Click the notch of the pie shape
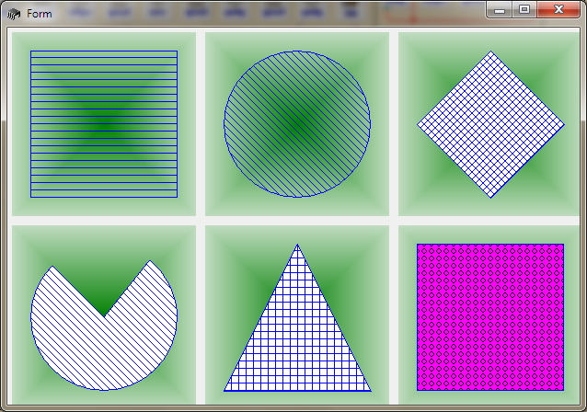 [x=104, y=315]
